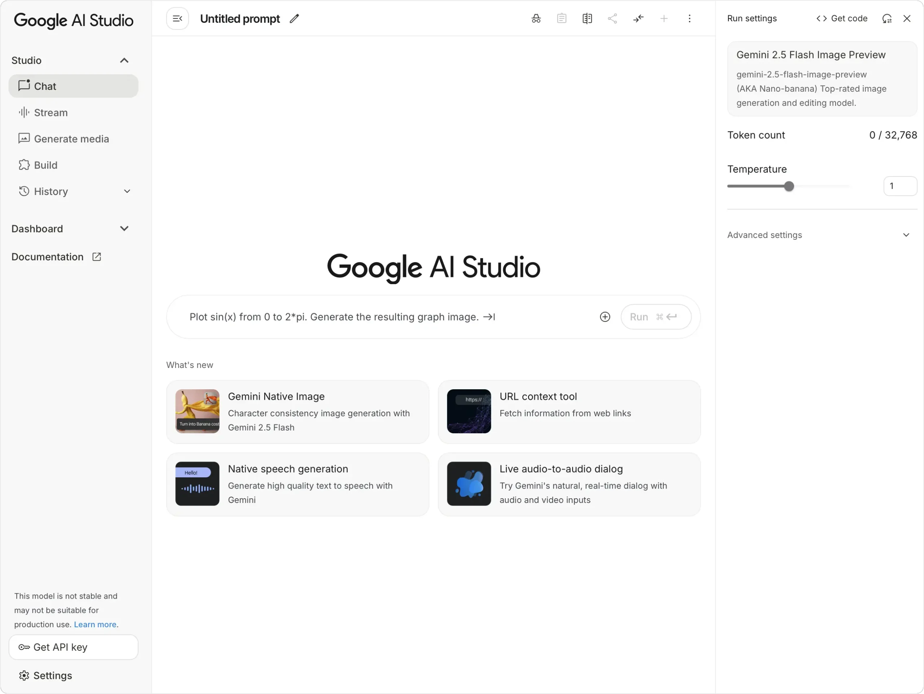Open the Live audio-to-audio dialog card
This screenshot has width=924, height=694.
(569, 485)
